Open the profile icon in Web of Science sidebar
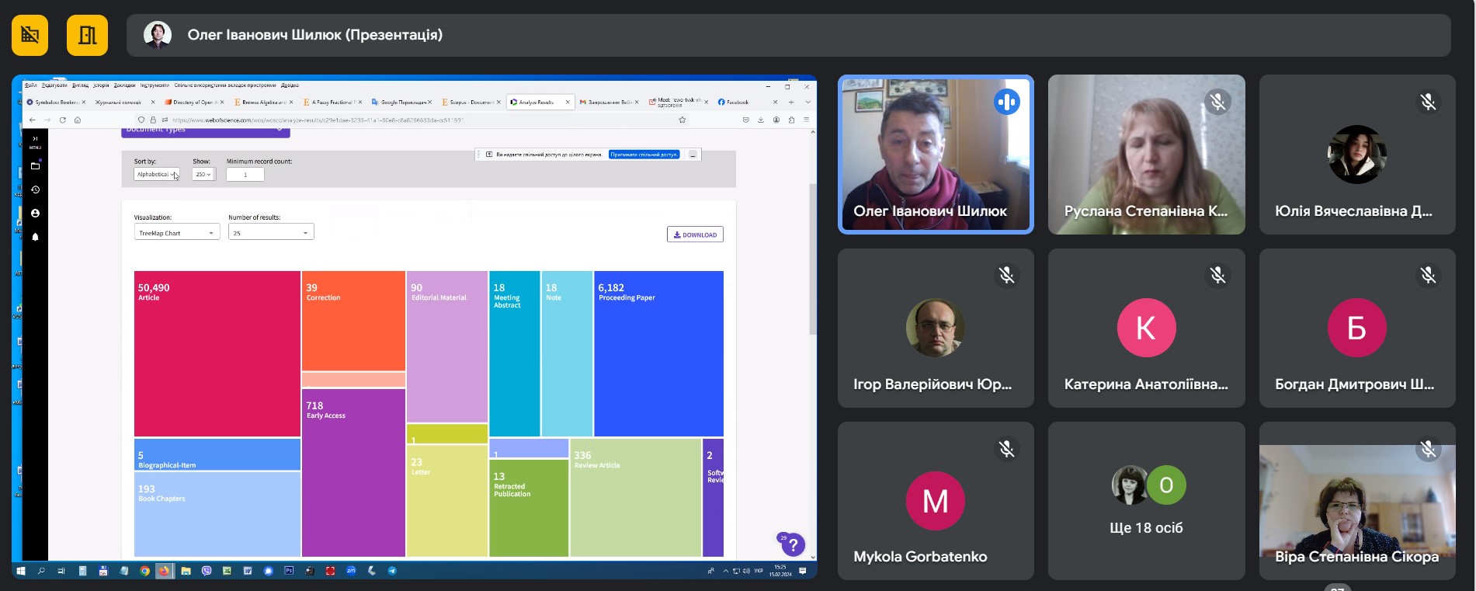 click(x=35, y=213)
